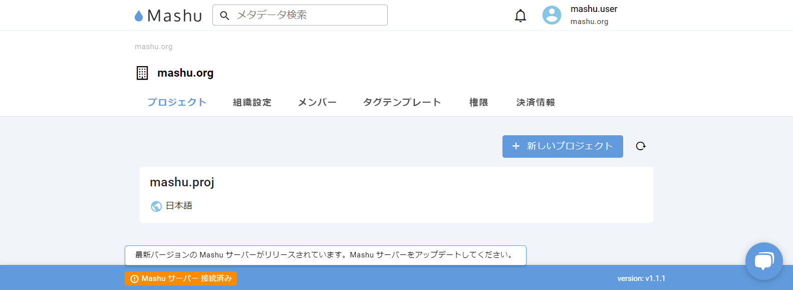The height and width of the screenshot is (290, 793).
Task: Open the mashu.user account name
Action: (594, 9)
